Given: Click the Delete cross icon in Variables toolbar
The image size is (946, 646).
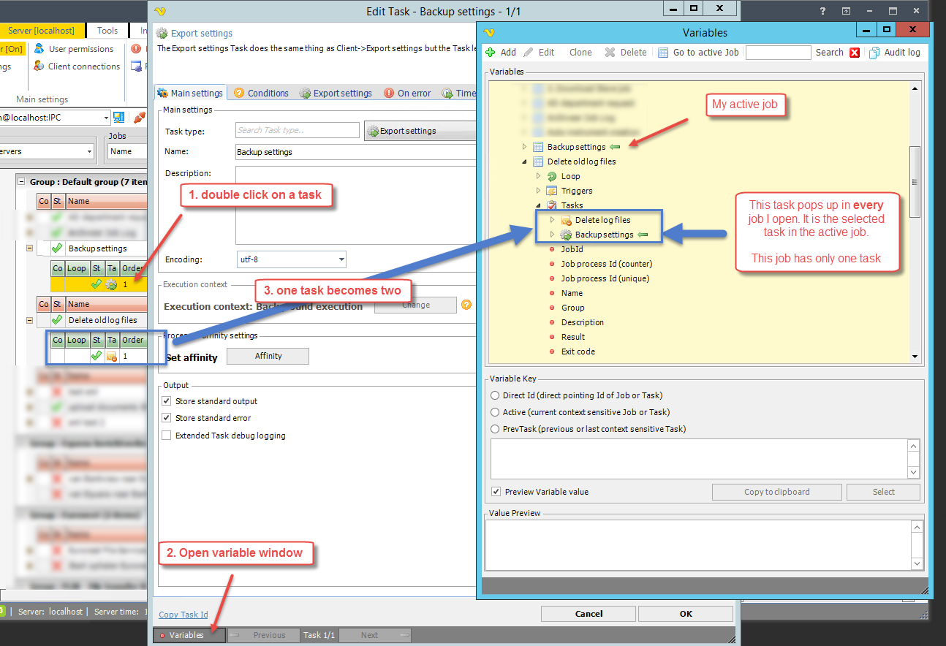Looking at the screenshot, I should 610,53.
